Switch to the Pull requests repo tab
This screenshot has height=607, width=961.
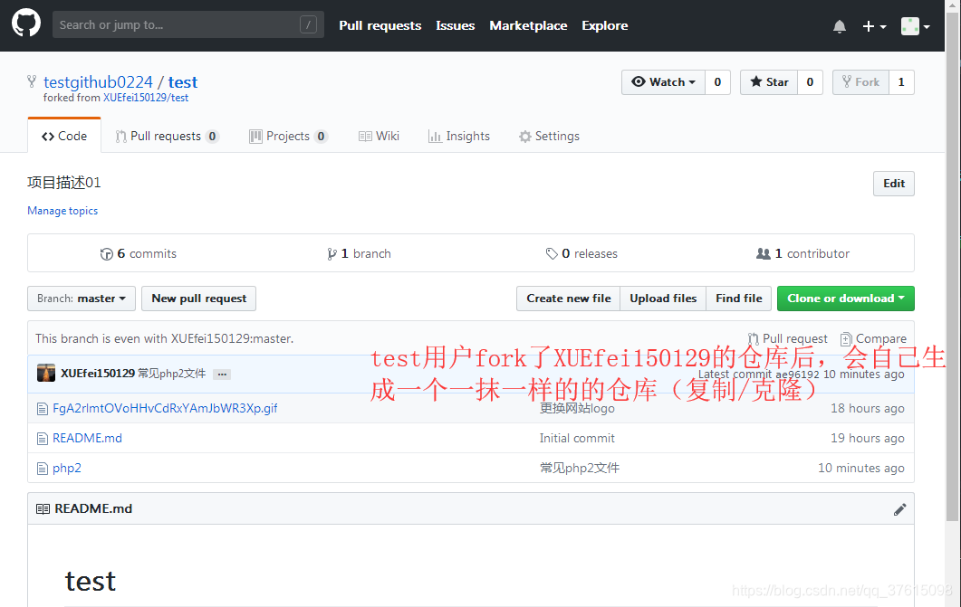pos(167,136)
